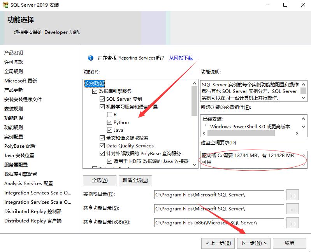Select 产品密钥 step in sidebar
This screenshot has height=252, width=311.
(x=14, y=53)
